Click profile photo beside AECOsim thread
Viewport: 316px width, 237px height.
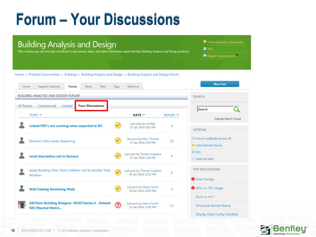pos(22,205)
